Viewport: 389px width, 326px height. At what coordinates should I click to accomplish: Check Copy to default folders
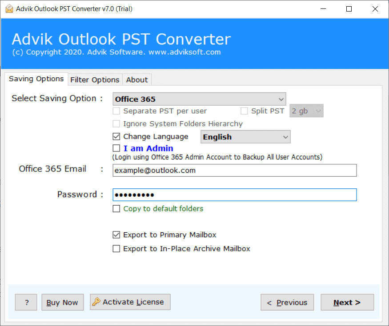pos(116,208)
